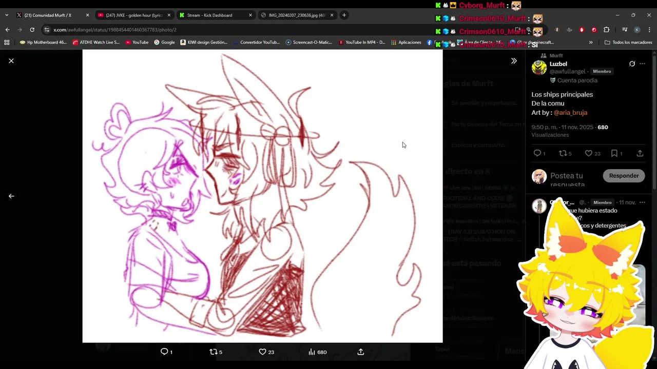The width and height of the screenshot is (657, 369).
Task: Click the address bar URL
Action: [x=115, y=30]
